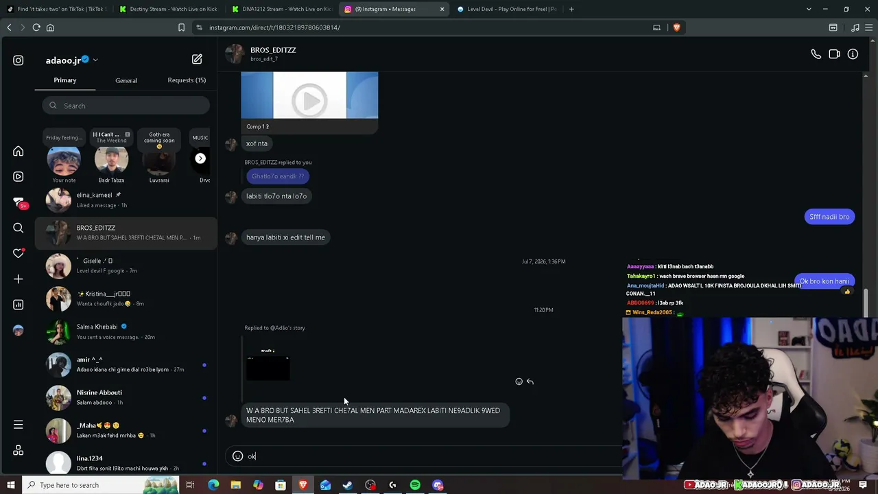This screenshot has height=494, width=878.
Task: Open the Requests (15) tab
Action: pos(187,80)
